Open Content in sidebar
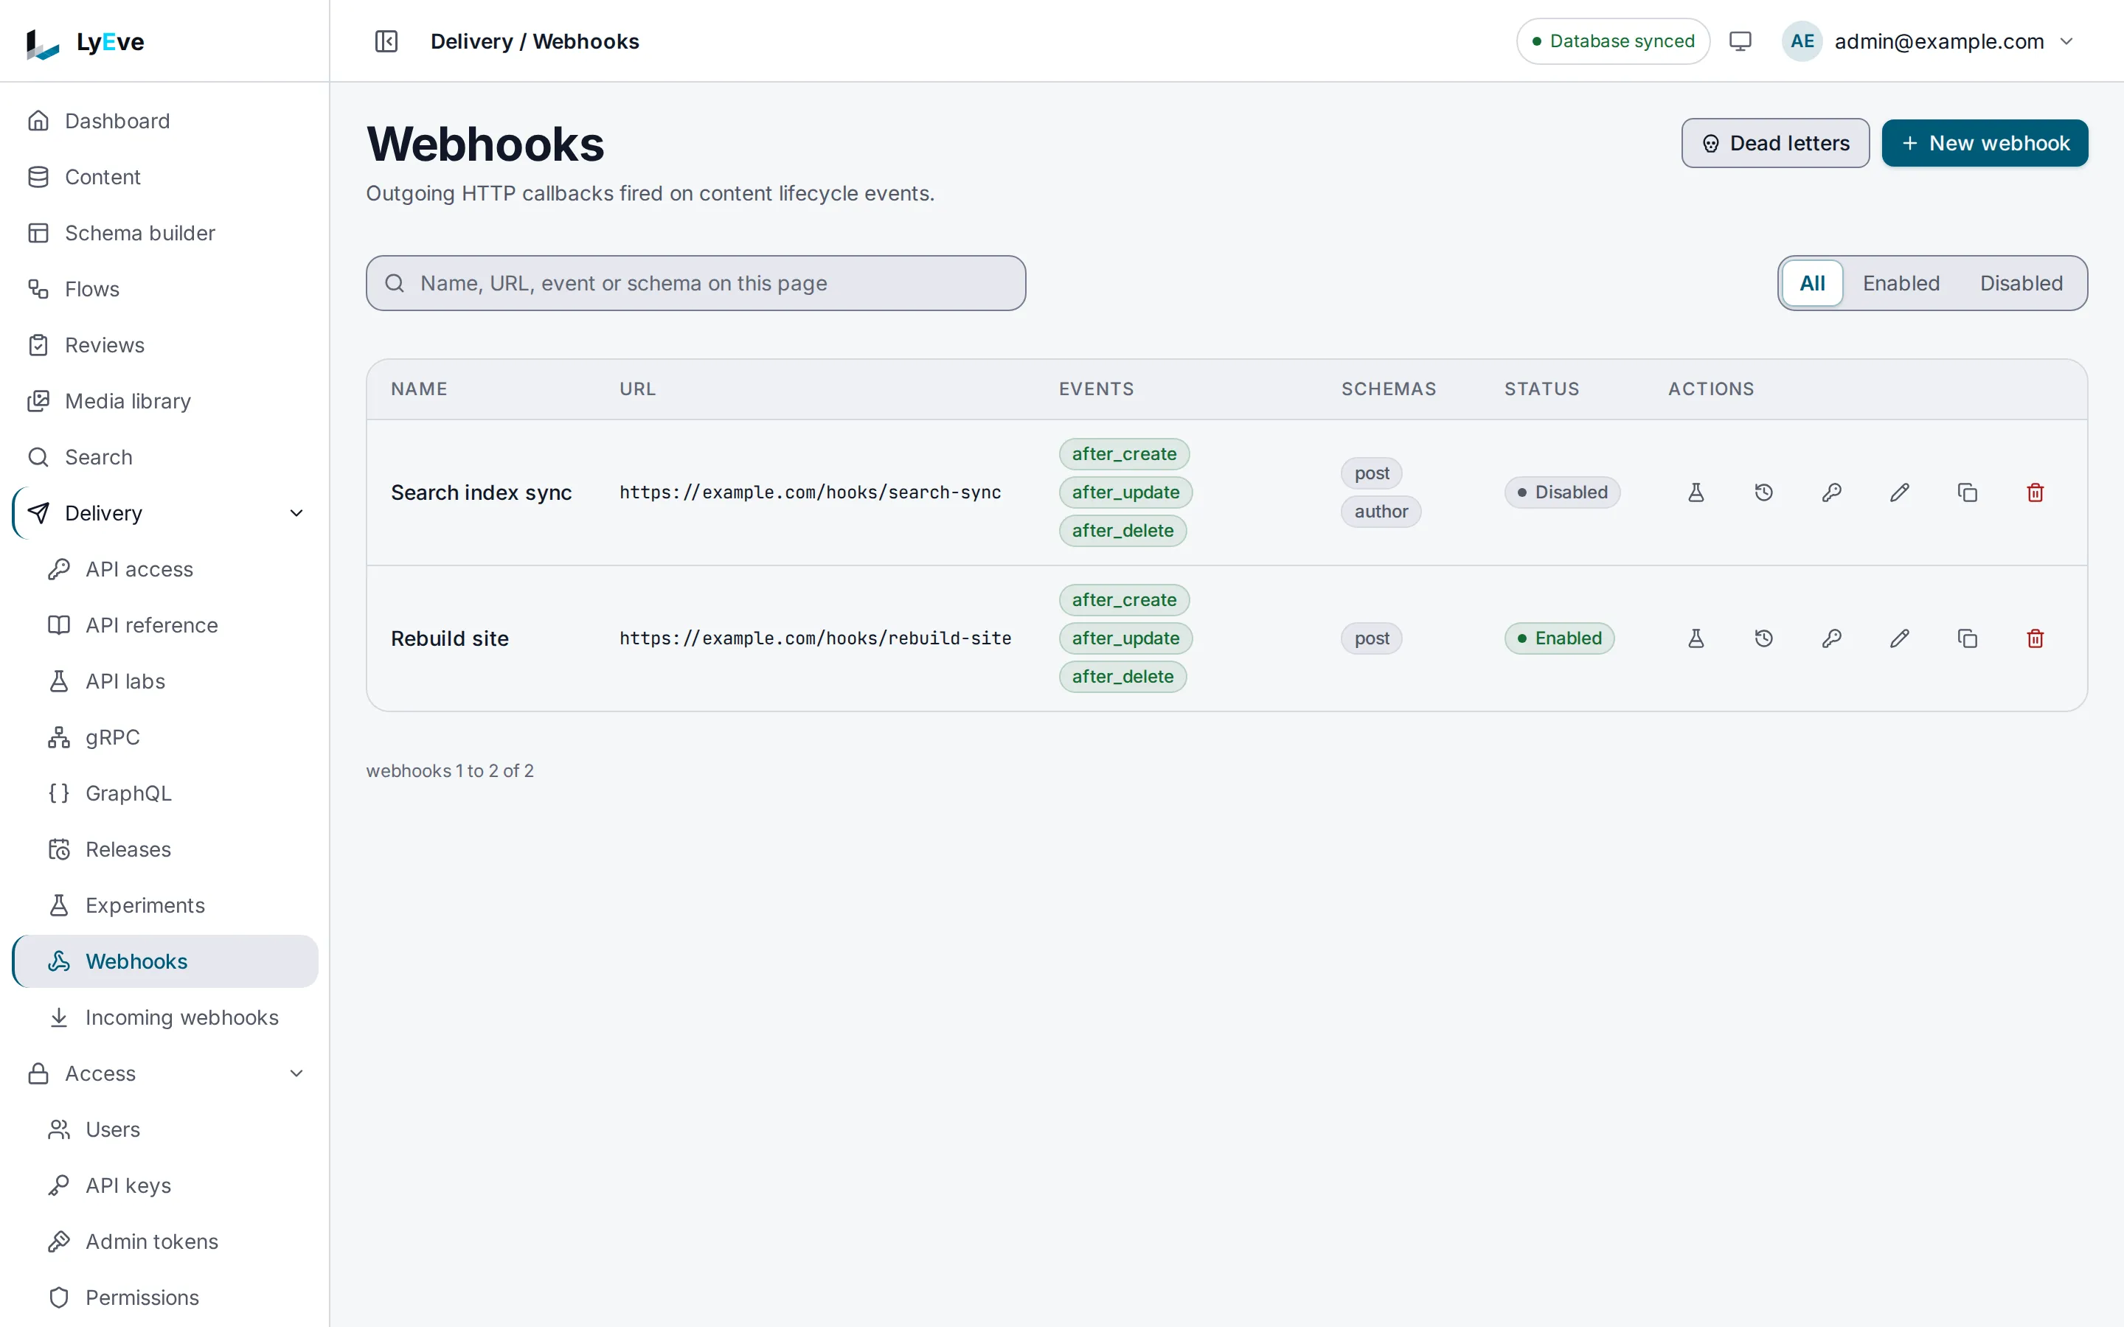This screenshot has width=2124, height=1327. click(165, 177)
